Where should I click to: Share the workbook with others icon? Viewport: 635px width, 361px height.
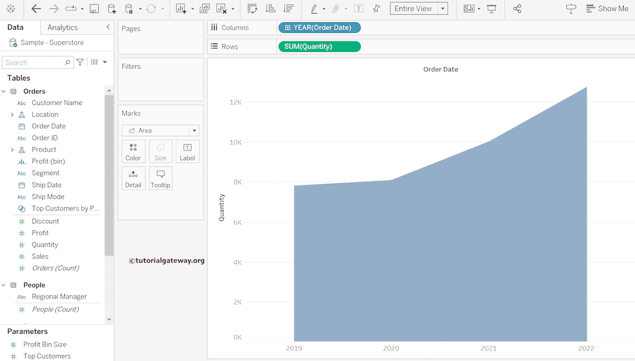click(x=517, y=9)
